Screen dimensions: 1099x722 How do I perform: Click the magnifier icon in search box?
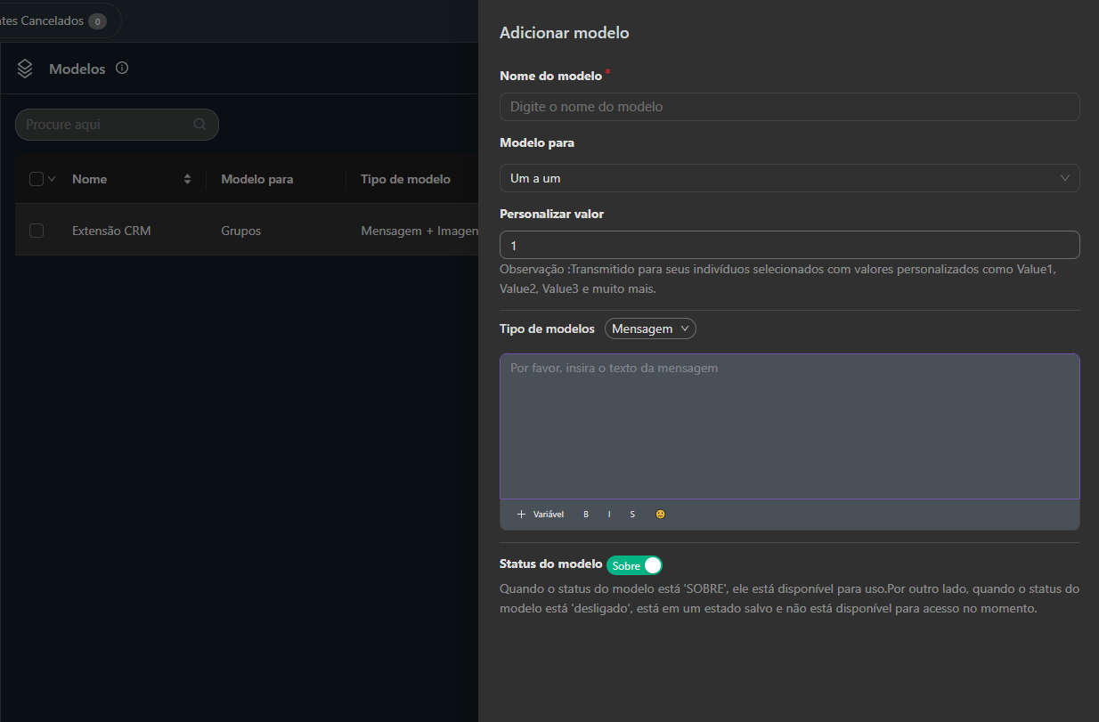point(199,125)
